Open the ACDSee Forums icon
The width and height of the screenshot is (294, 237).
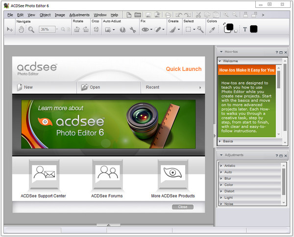106,173
